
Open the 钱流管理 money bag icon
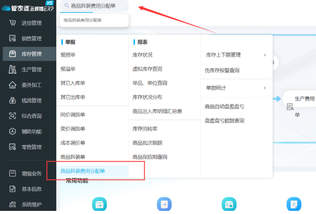pos(13,100)
